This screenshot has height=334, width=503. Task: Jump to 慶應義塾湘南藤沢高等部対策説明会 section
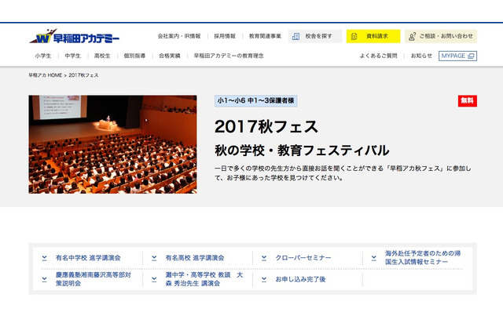pos(93,279)
